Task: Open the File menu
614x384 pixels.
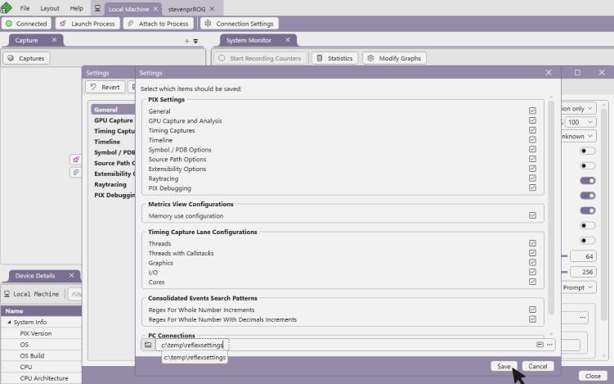Action: (x=25, y=7)
